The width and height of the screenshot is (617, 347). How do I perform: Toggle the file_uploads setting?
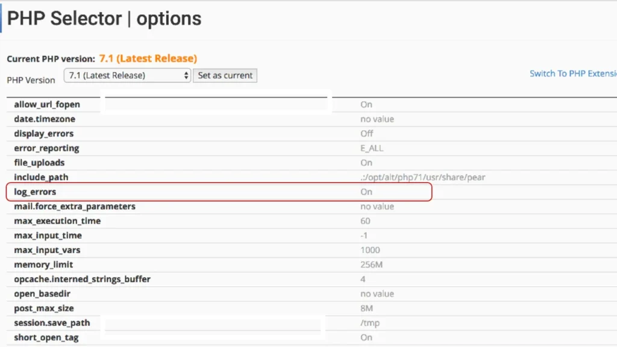(366, 162)
